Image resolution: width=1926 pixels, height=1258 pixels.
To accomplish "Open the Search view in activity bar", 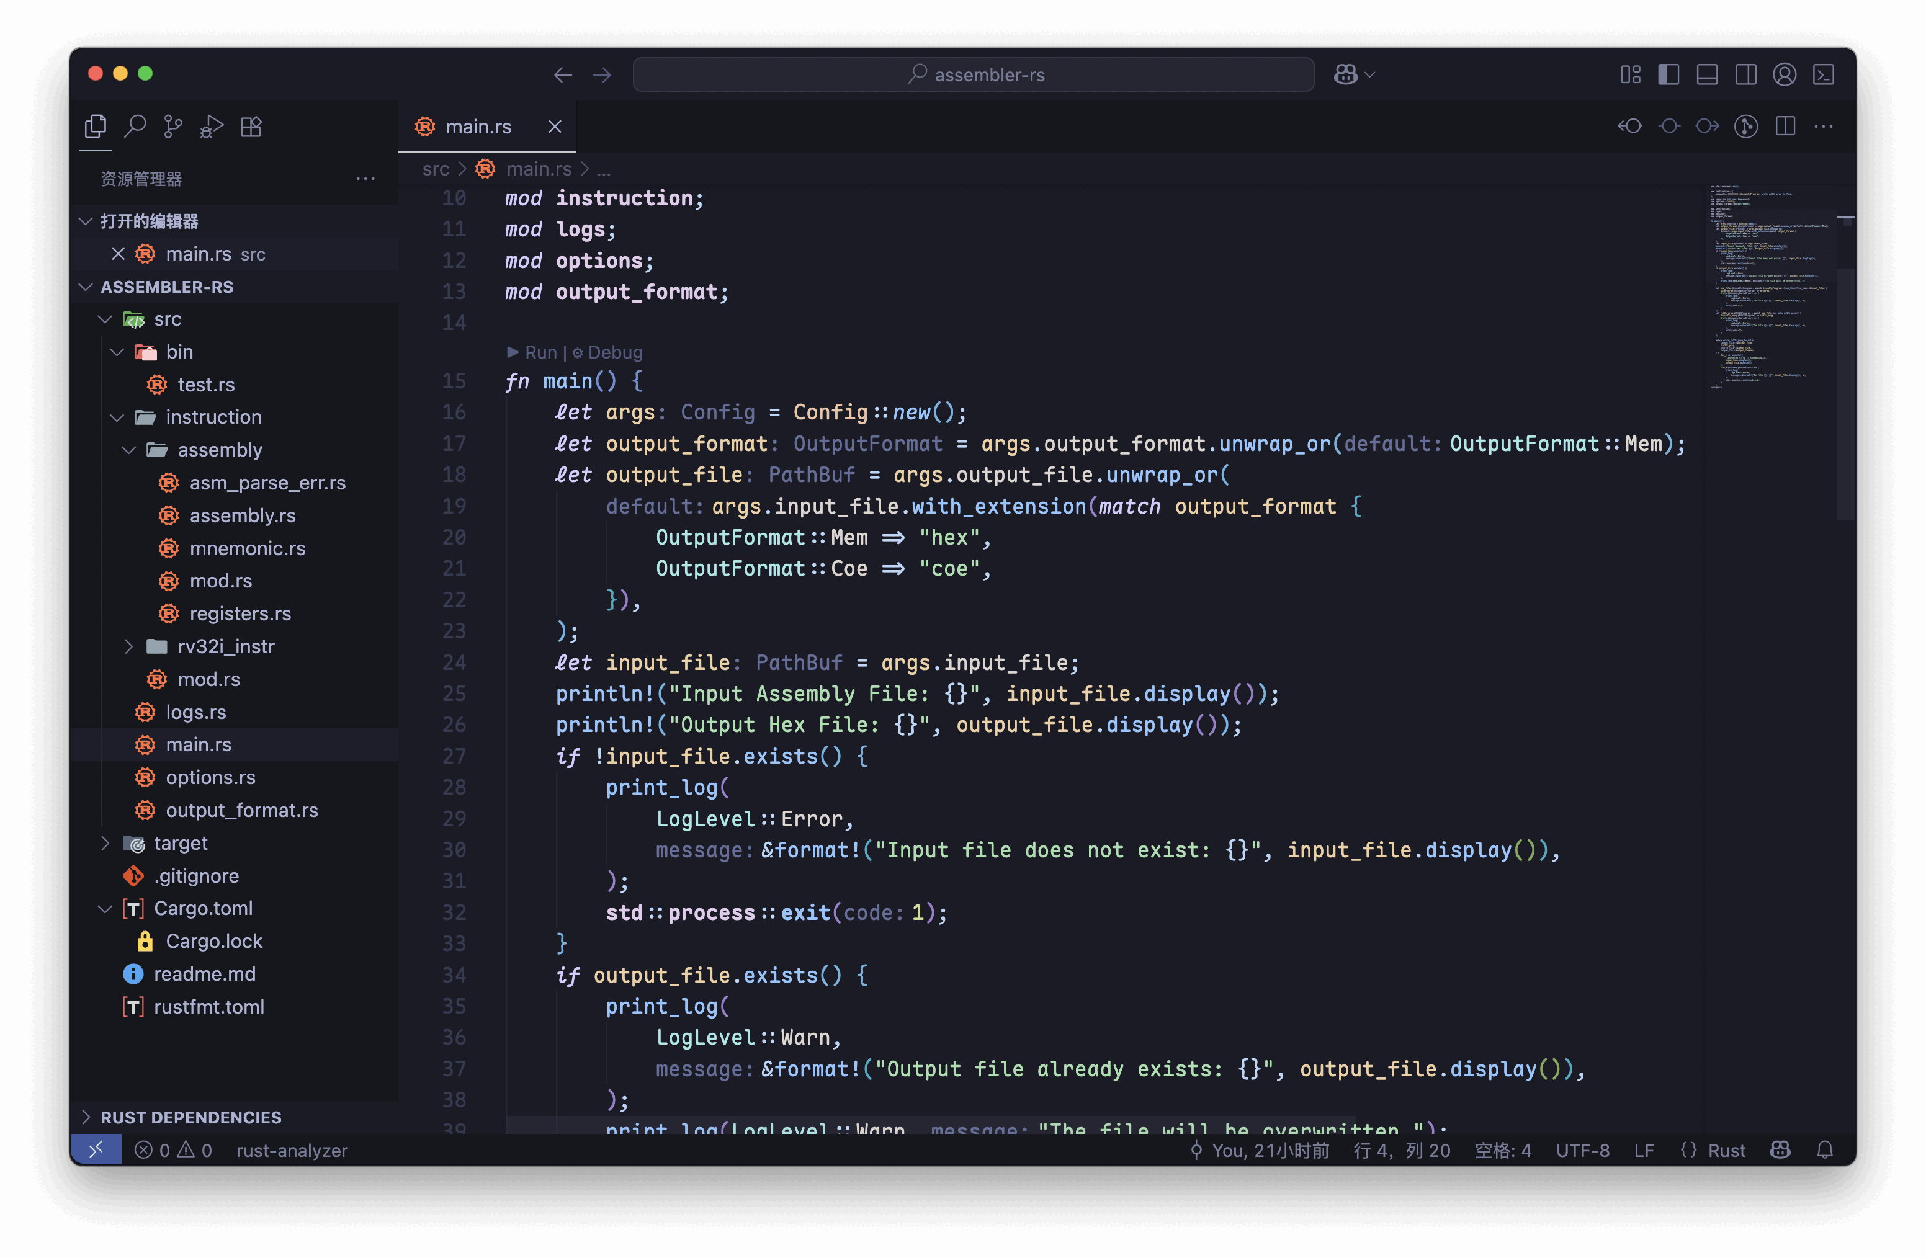I will pos(134,126).
